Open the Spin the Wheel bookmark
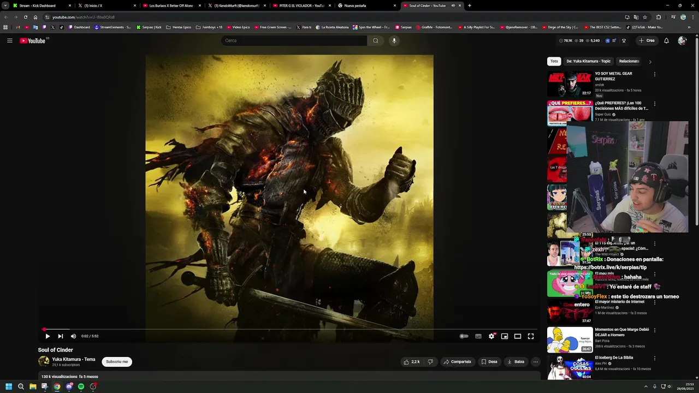Image resolution: width=699 pixels, height=393 pixels. (371, 27)
